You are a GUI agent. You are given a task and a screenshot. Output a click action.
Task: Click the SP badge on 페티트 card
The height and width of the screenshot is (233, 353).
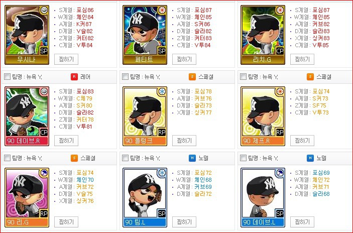162,51
